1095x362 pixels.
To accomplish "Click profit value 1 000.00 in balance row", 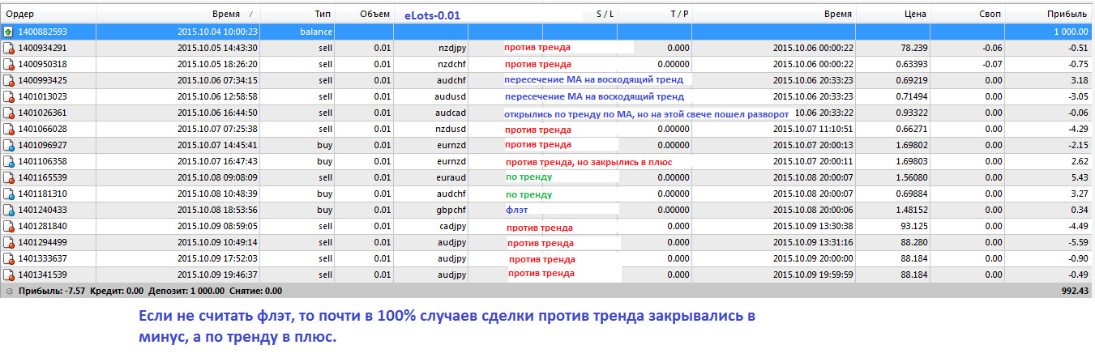I will pyautogui.click(x=1071, y=32).
